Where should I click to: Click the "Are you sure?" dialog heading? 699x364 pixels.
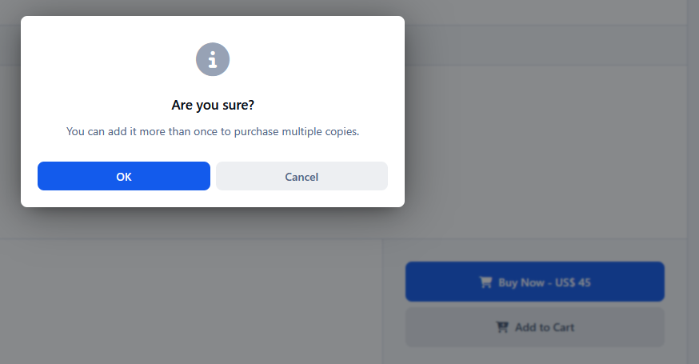pyautogui.click(x=213, y=106)
